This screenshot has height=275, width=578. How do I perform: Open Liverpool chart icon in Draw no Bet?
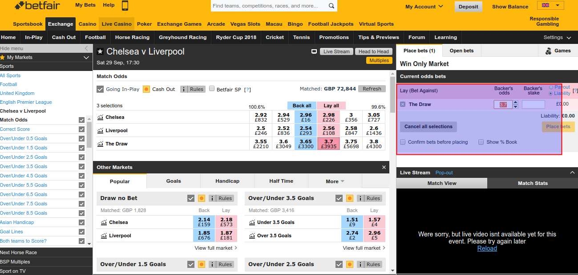click(x=104, y=236)
